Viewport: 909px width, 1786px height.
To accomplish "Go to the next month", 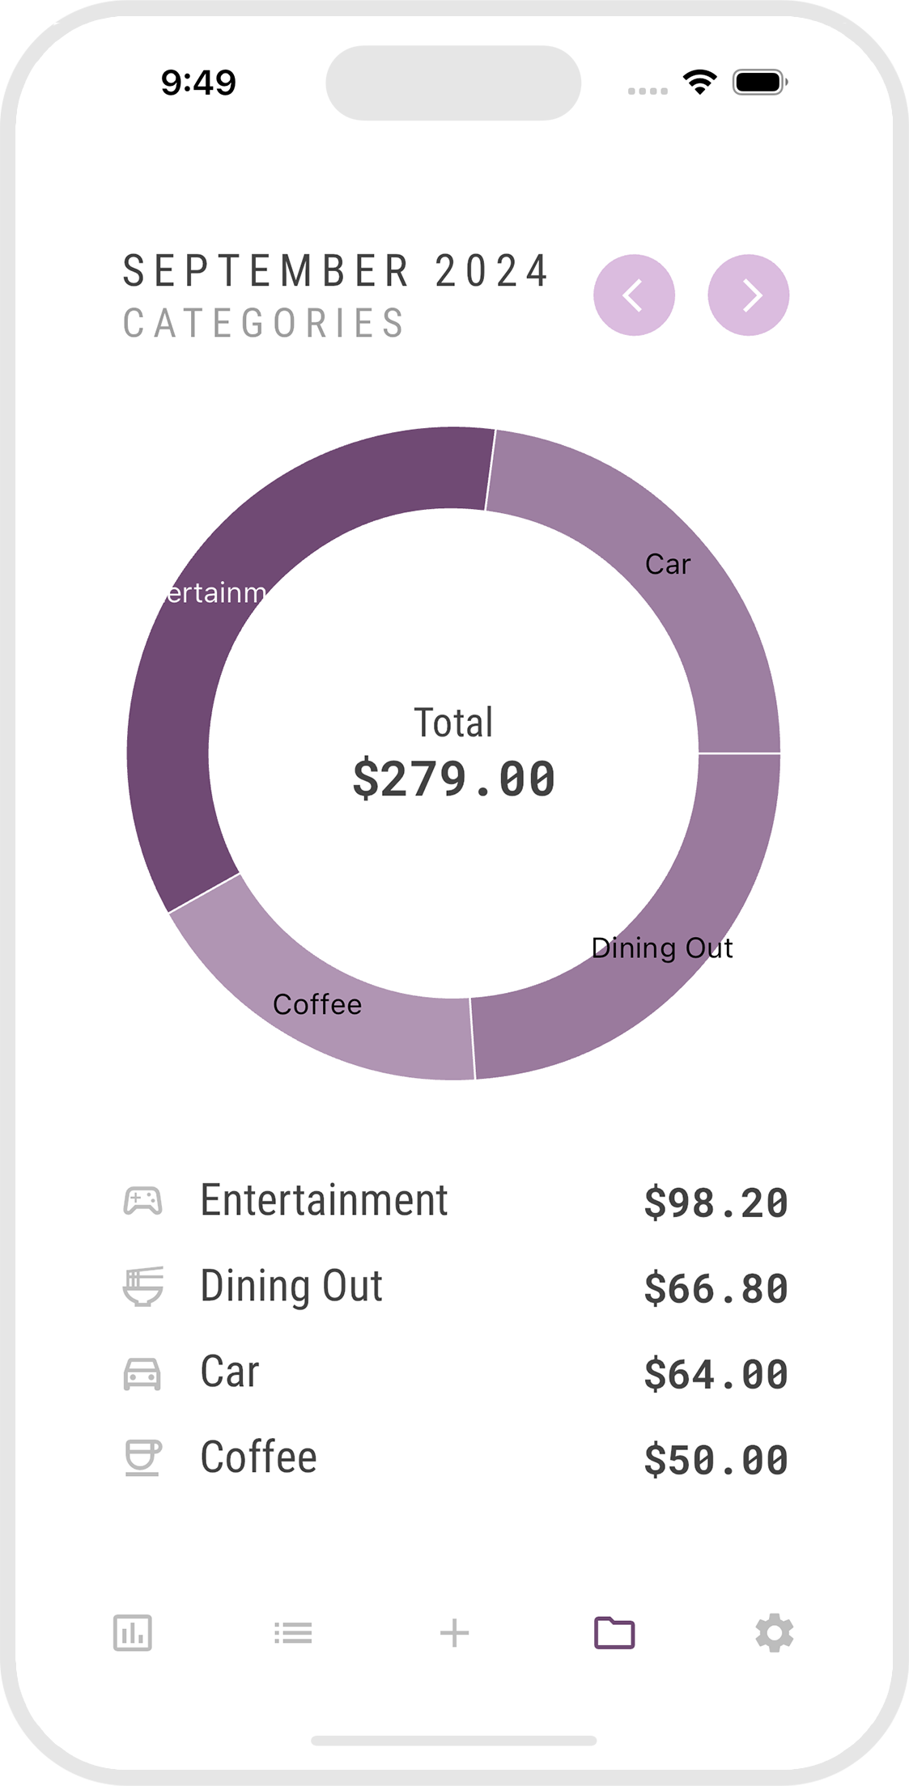I will tap(748, 295).
